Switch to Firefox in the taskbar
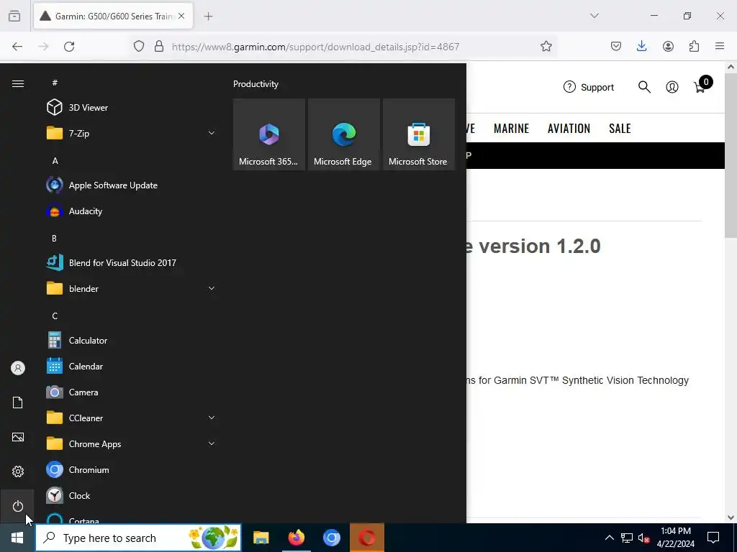Screen dimensions: 737x552 point(296,538)
